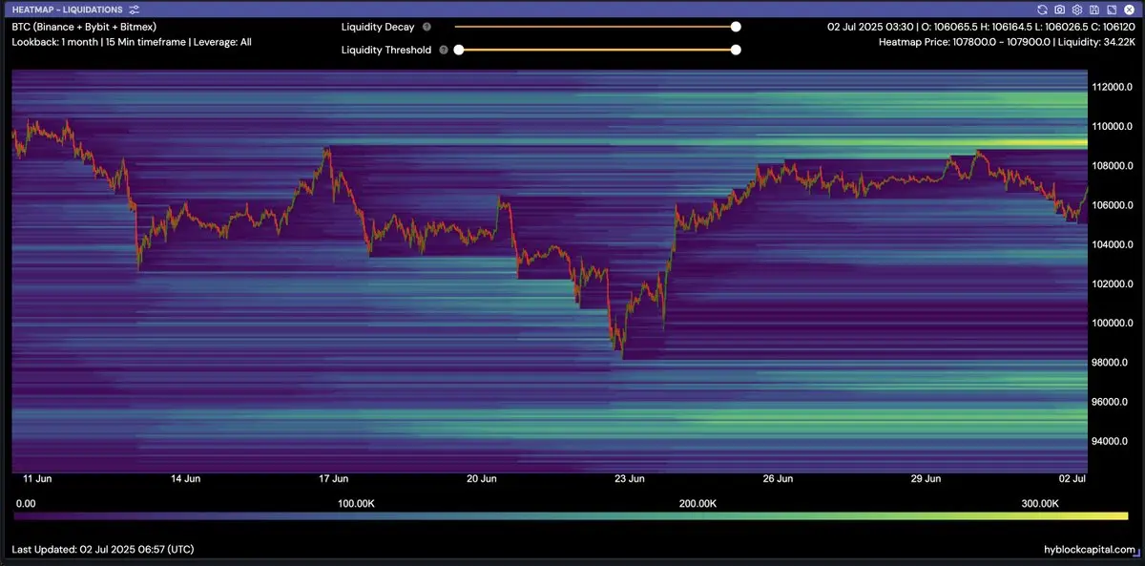Click the 11 Jun date label
The width and height of the screenshot is (1145, 566).
tap(37, 478)
